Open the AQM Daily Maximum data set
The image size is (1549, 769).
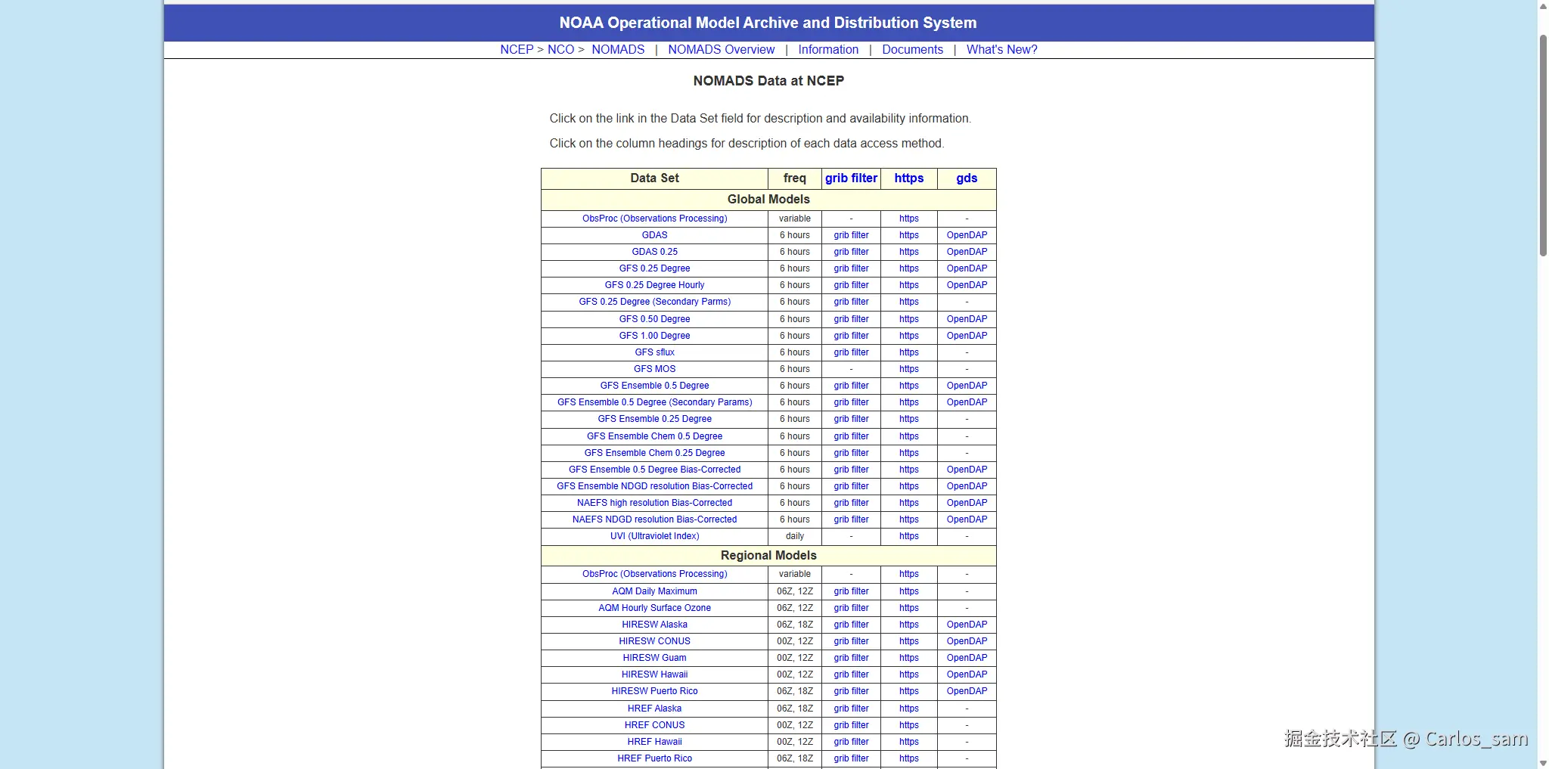click(655, 591)
